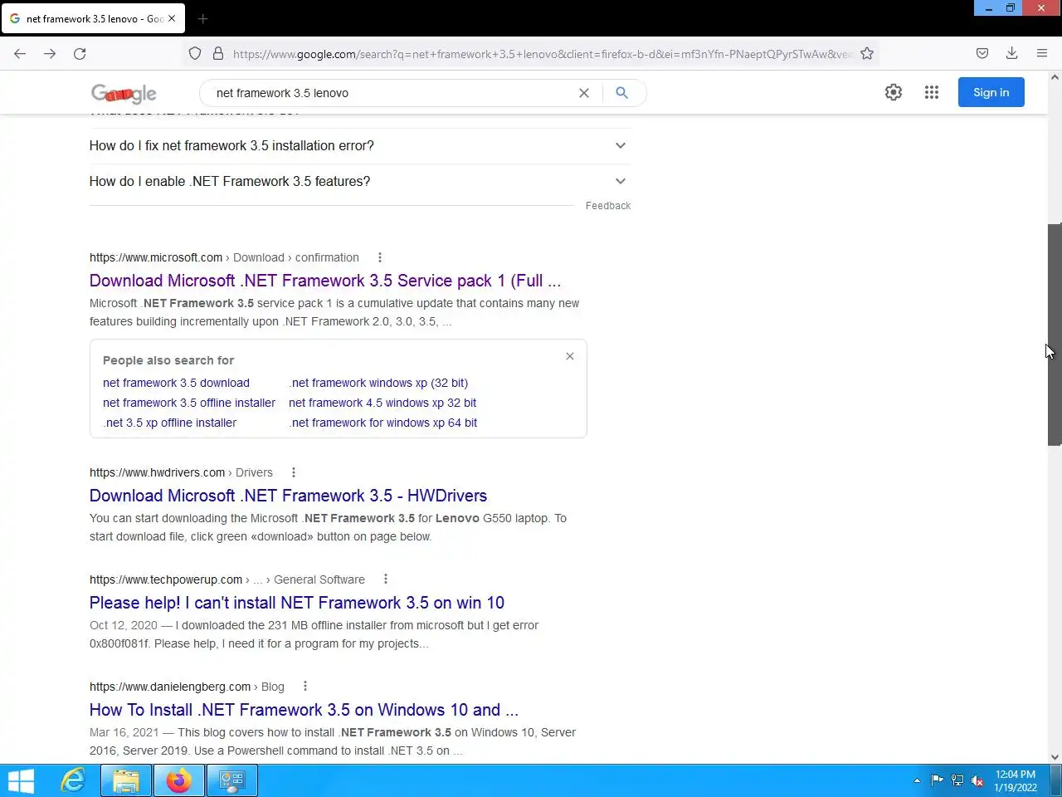Save to Pocket icon in toolbar
1062x797 pixels.
coord(982,53)
